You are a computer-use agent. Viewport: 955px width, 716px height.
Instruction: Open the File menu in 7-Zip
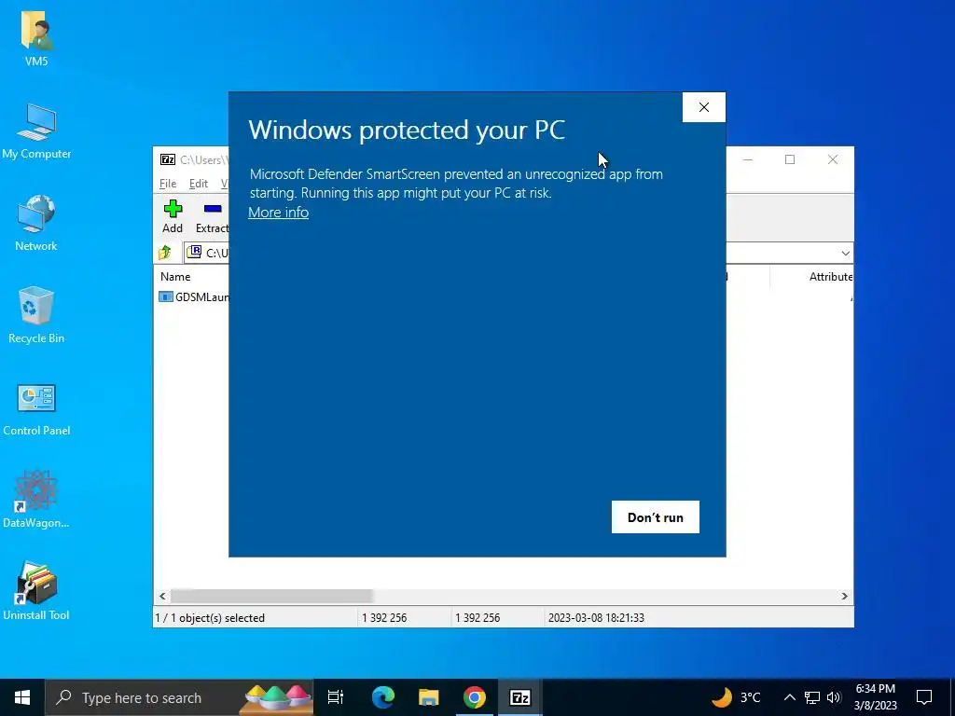tap(168, 184)
